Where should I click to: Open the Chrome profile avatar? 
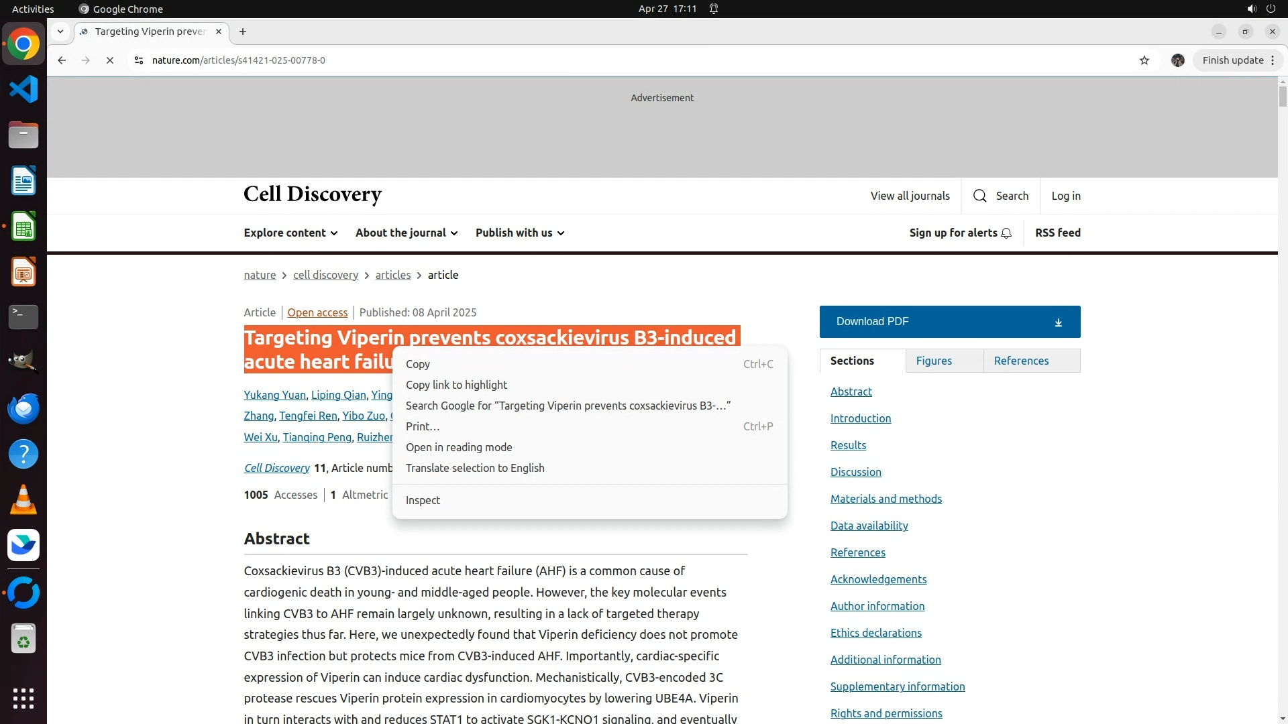click(x=1177, y=60)
